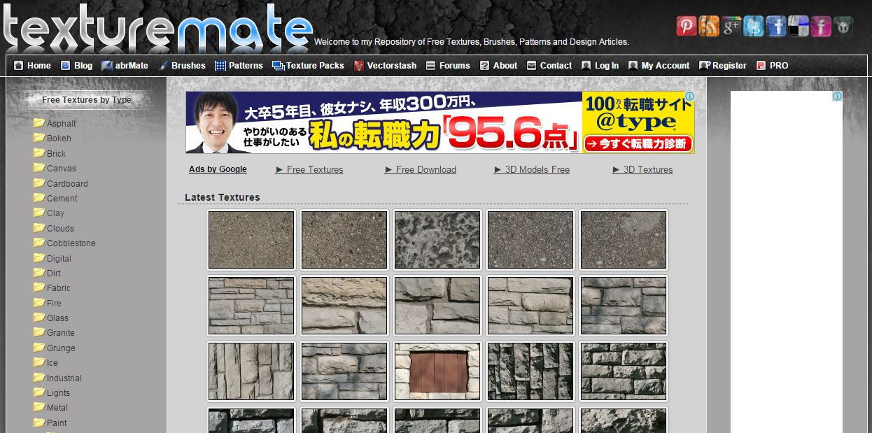The image size is (872, 433).
Task: Open the Clouds texture category
Action: (x=60, y=228)
